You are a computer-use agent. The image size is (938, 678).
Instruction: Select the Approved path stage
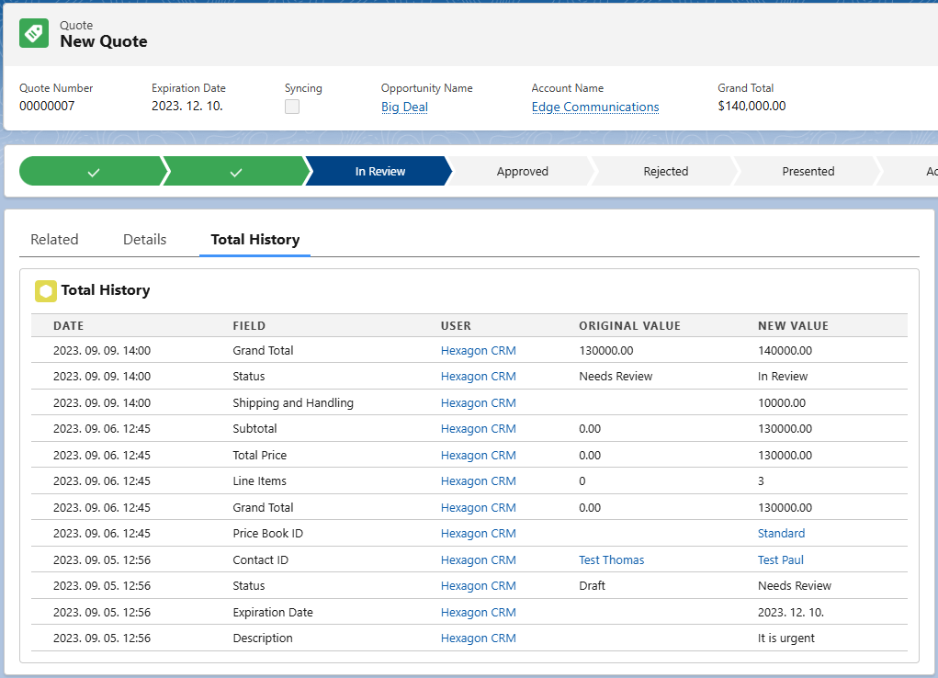coord(522,172)
